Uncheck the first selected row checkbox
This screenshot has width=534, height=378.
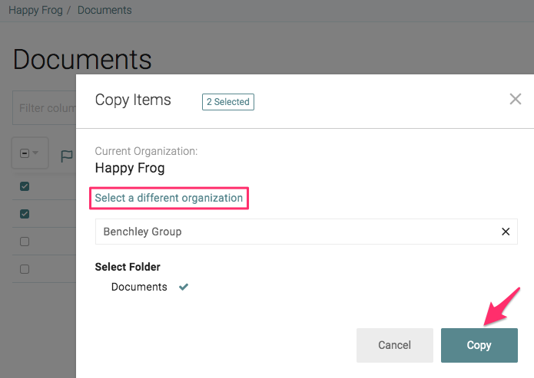pos(25,186)
